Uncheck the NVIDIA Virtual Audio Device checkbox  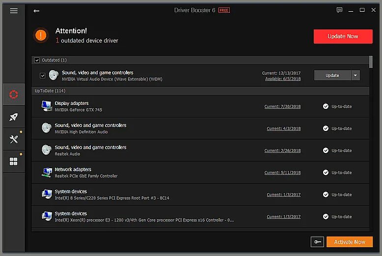(x=42, y=76)
